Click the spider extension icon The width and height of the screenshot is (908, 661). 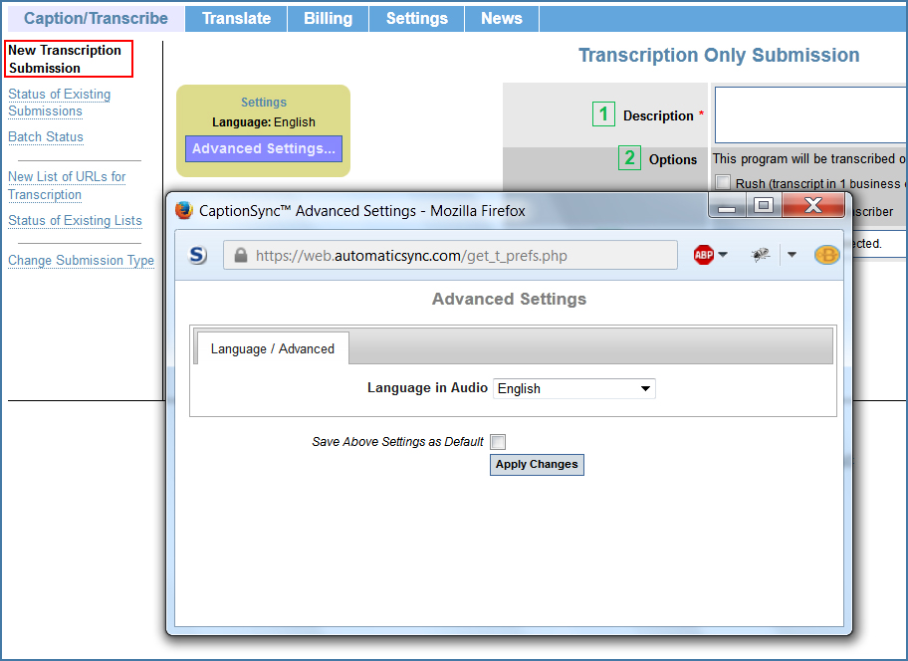(761, 255)
